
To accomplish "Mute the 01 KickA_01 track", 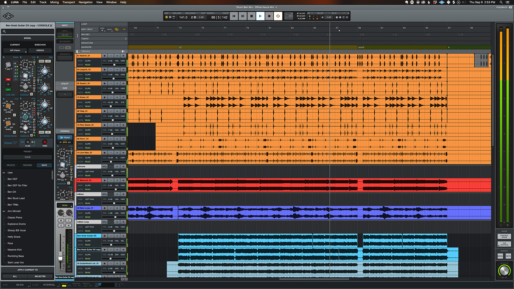I will pos(123,56).
